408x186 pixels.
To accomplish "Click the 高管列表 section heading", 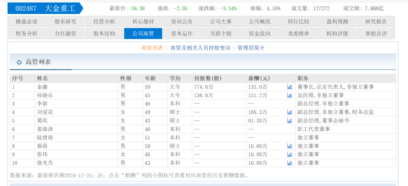I will click(x=38, y=62).
